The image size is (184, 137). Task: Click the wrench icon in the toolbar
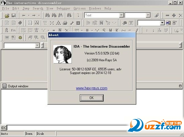click(72, 23)
